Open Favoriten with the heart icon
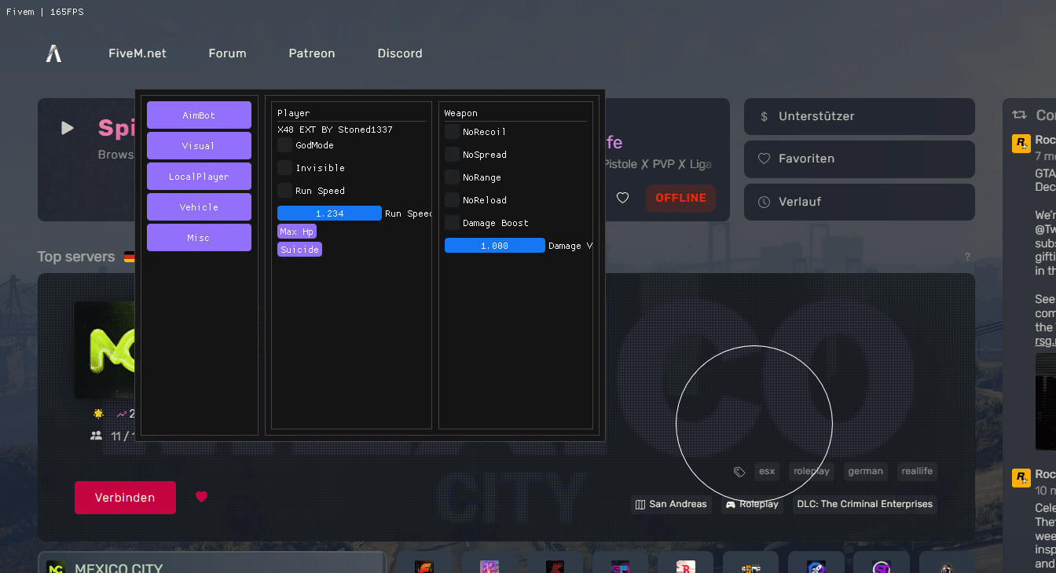This screenshot has width=1056, height=573. tap(859, 159)
